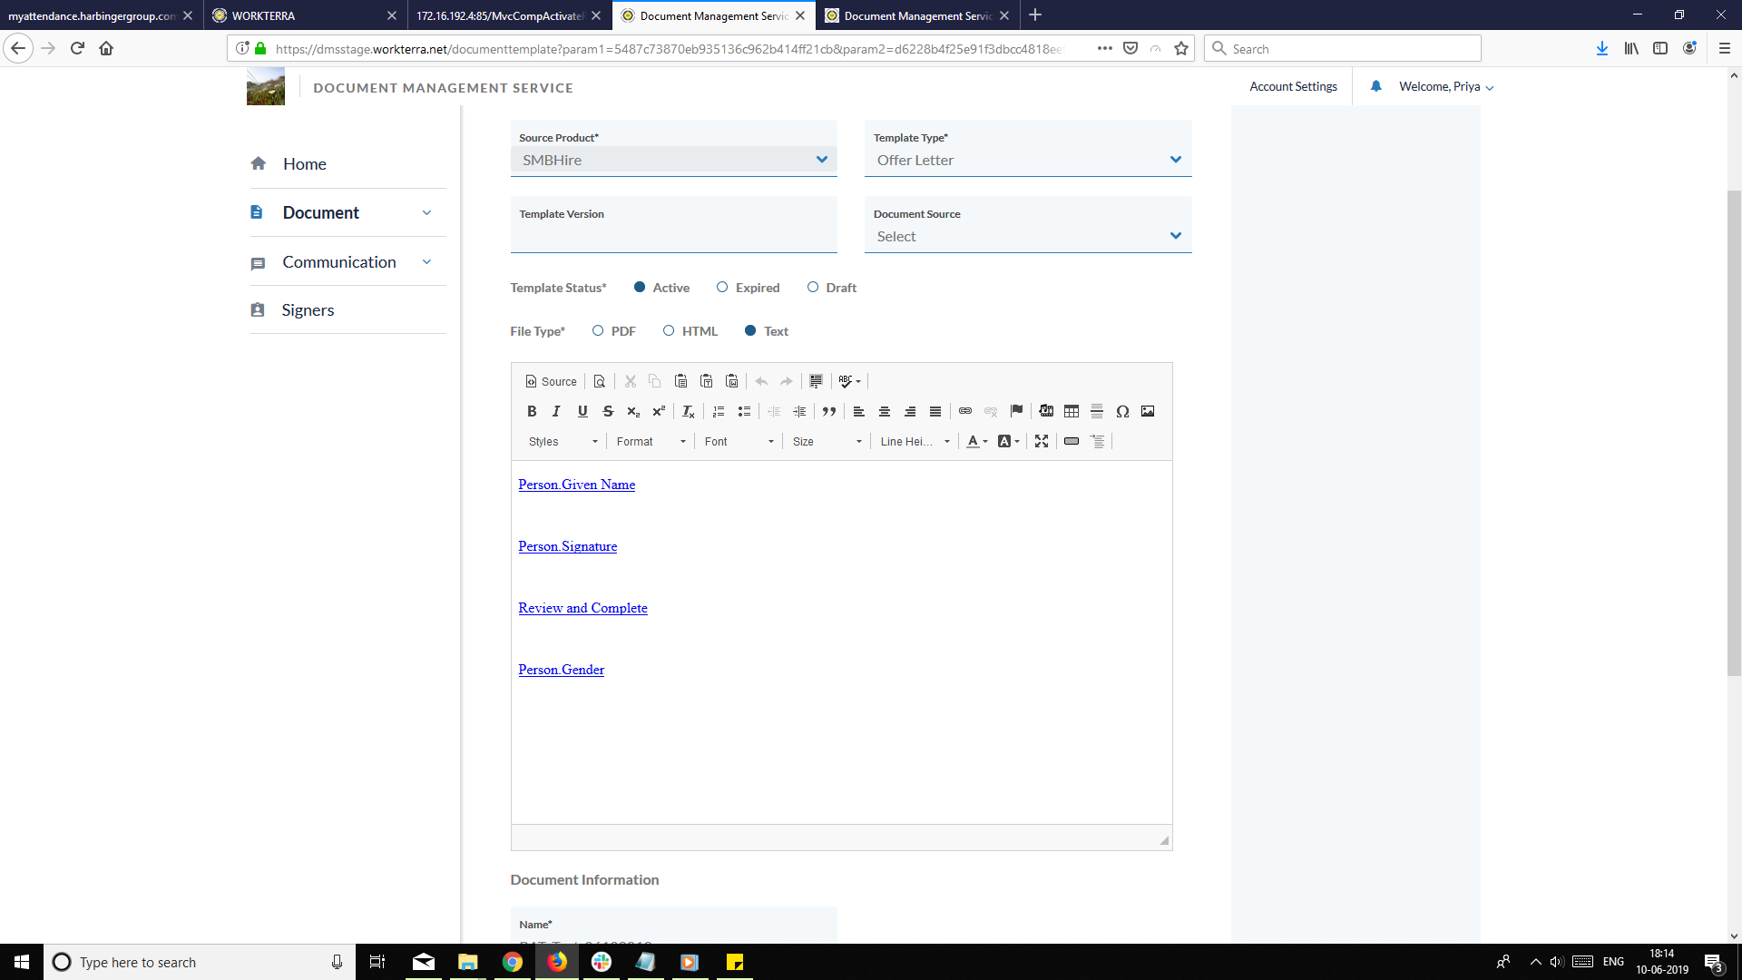Select Expired template status

(722, 287)
